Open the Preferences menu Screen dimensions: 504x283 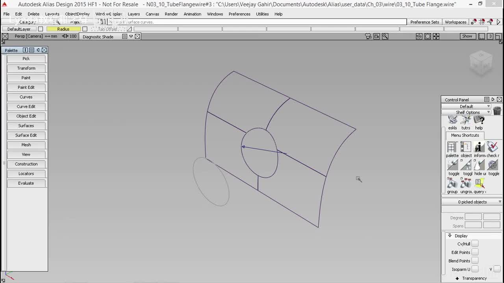coord(239,14)
